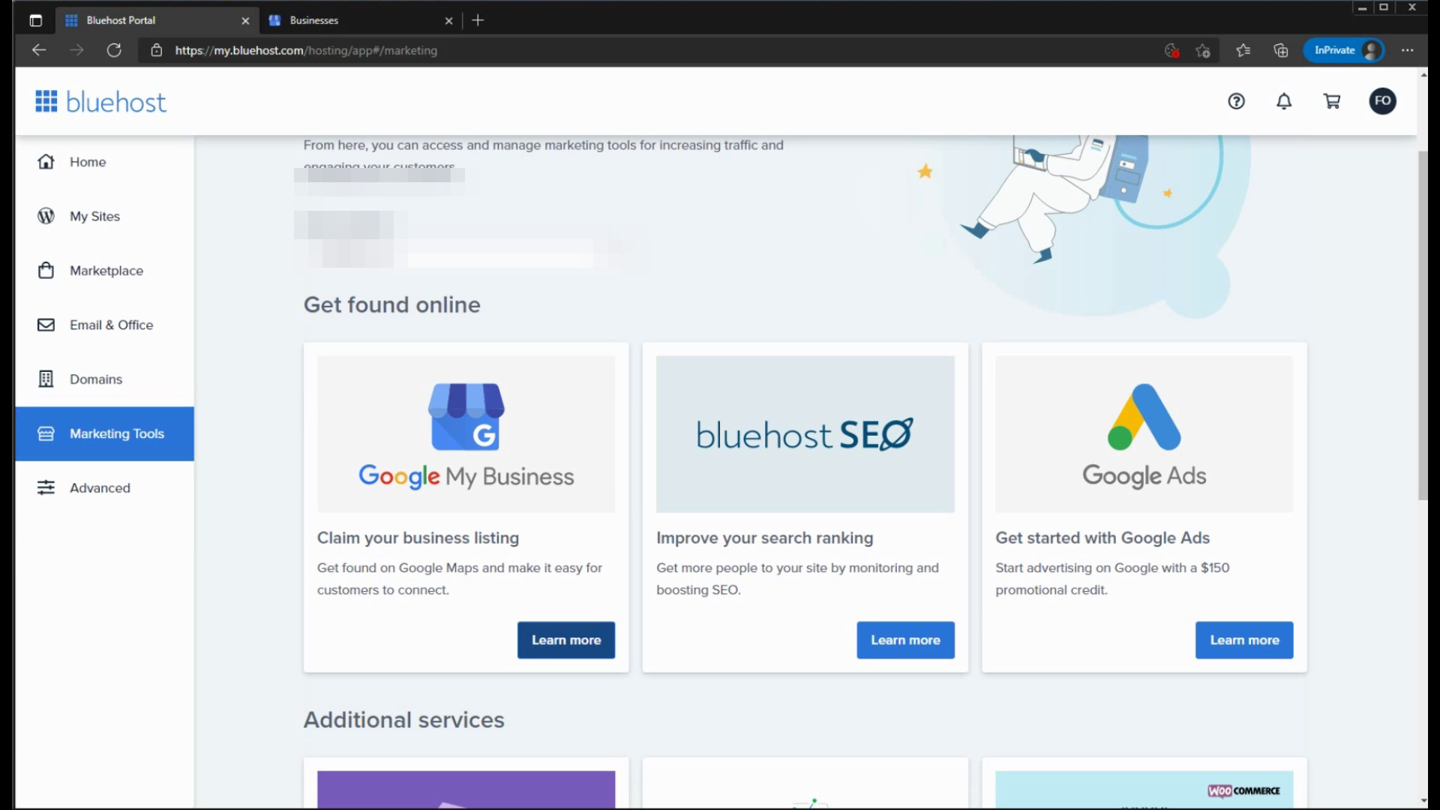This screenshot has width=1440, height=810.
Task: Click the Google Ads logo thumbnail
Action: tap(1144, 434)
